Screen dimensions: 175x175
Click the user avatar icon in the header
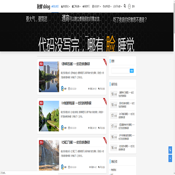click(x=129, y=6)
